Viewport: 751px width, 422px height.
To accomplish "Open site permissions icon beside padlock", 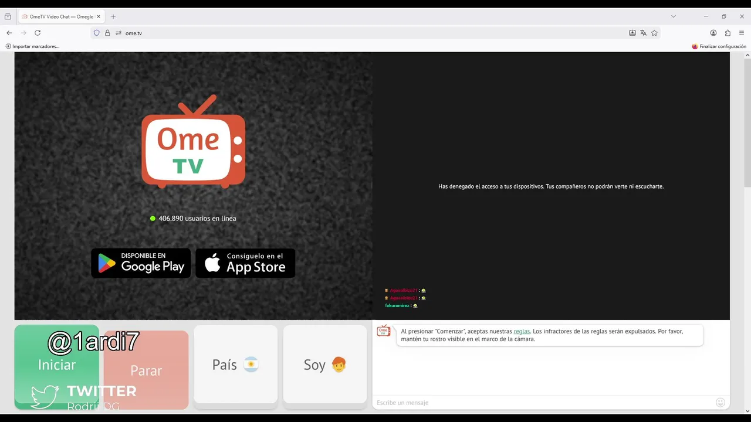I will point(119,33).
